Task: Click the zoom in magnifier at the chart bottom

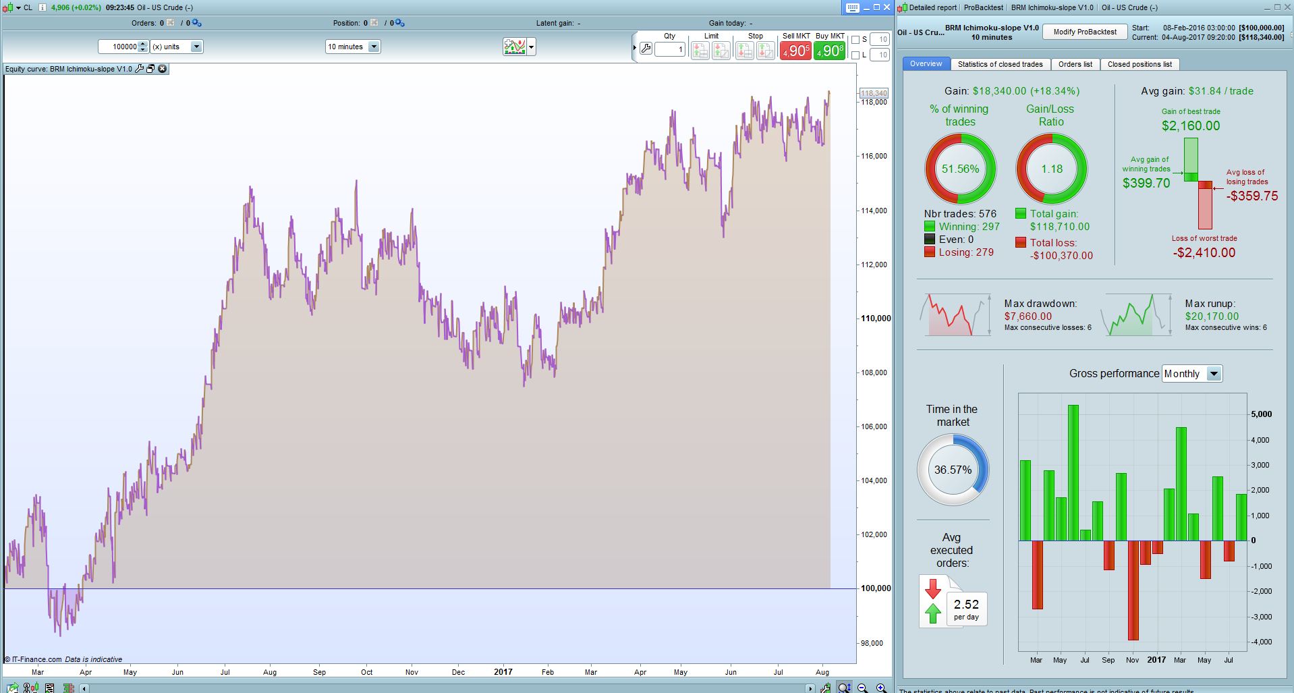Action: coord(881,688)
